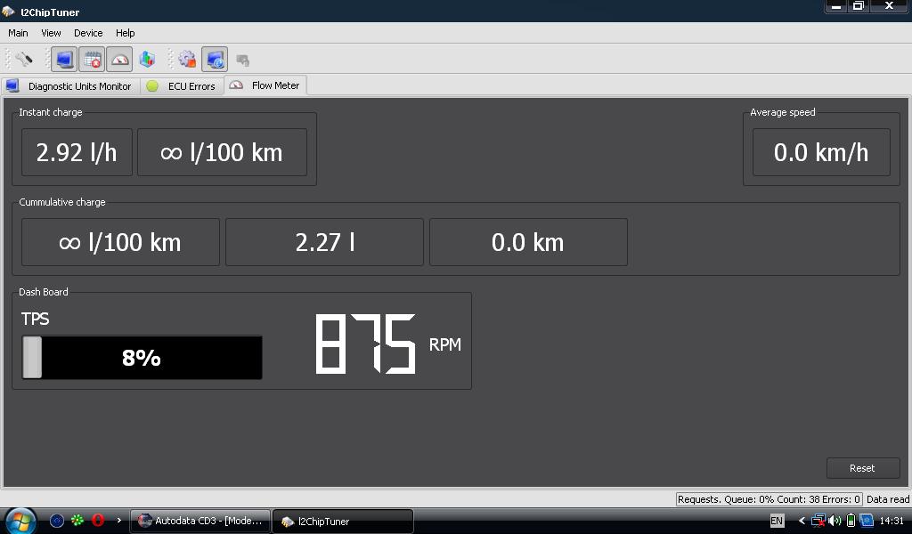Launch the green ICQ flower icon

(77, 520)
